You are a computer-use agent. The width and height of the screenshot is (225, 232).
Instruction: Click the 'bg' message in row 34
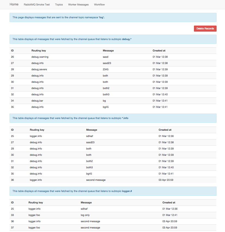tap(104, 101)
